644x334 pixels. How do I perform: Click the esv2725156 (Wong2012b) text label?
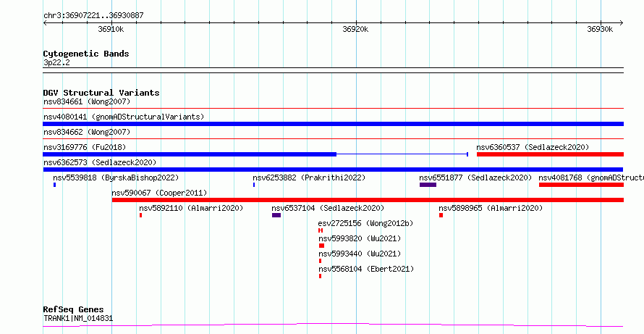pos(365,223)
